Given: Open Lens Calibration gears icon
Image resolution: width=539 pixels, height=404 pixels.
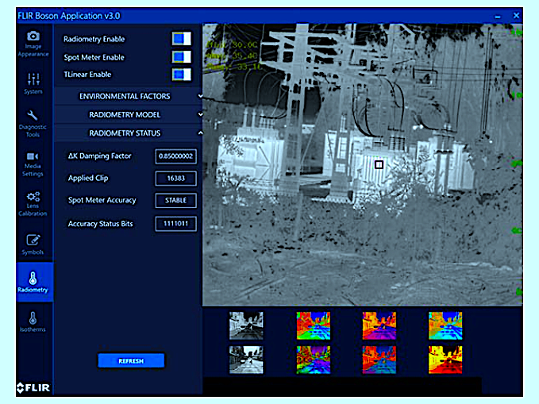Looking at the screenshot, I should pyautogui.click(x=33, y=196).
